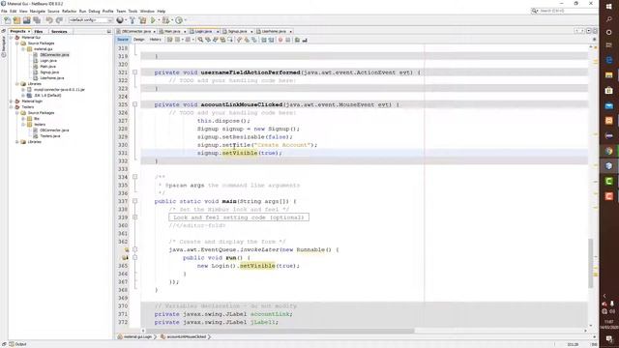Viewport: 619px width, 348px height.
Task: Collapse the Javadoc comment fold at line 334
Action: point(135,177)
